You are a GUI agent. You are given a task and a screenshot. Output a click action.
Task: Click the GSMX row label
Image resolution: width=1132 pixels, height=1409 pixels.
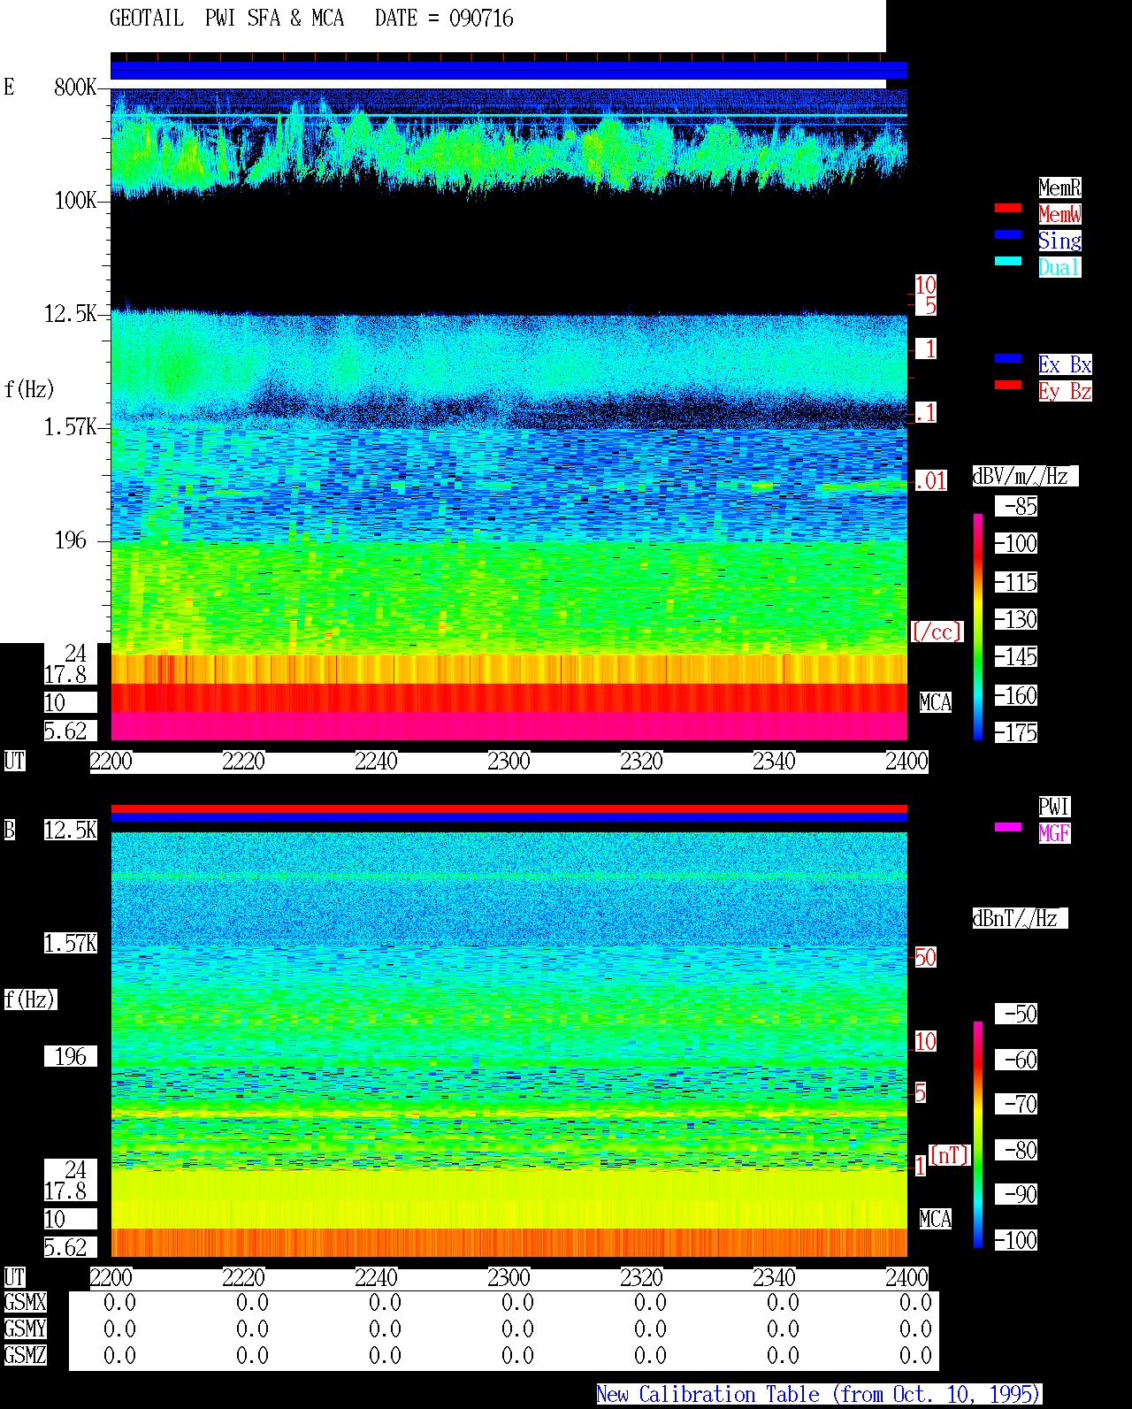click(25, 1303)
